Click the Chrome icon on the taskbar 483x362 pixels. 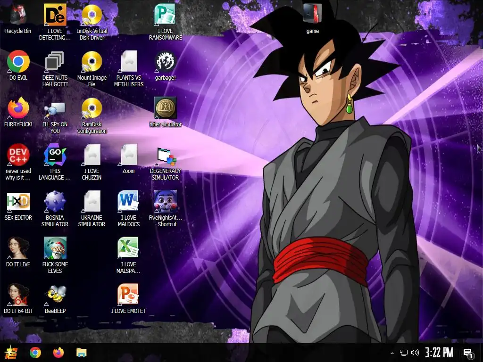point(35,353)
